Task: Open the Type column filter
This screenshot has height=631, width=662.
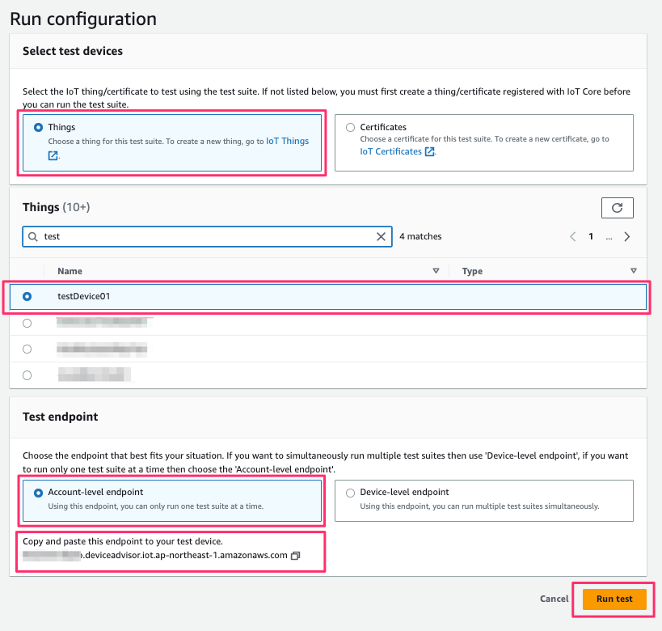Action: (634, 270)
